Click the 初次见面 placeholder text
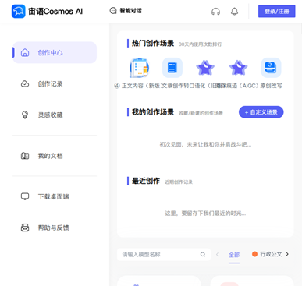Viewport: 302px width, 286px height. (x=205, y=144)
